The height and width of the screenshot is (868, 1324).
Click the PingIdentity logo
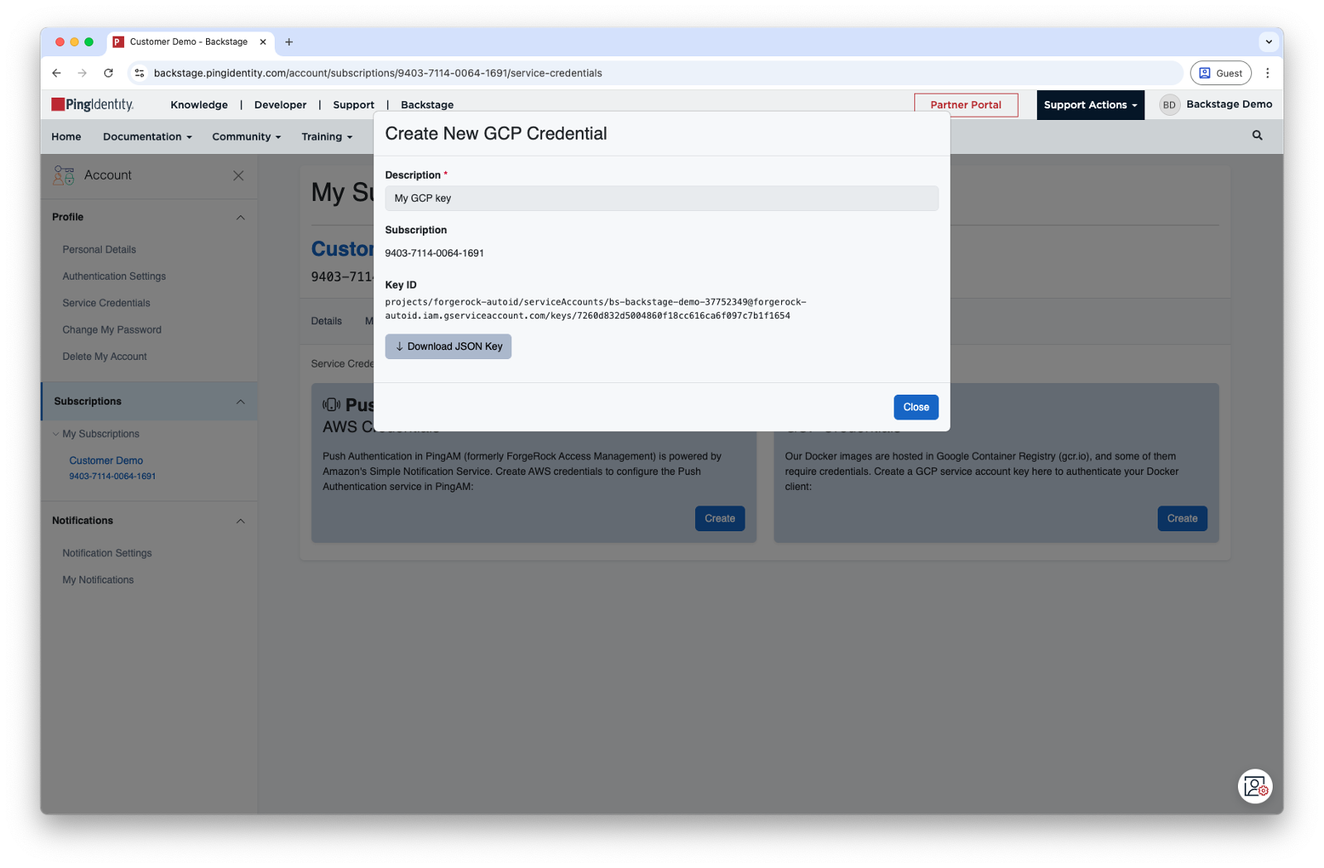[x=93, y=104]
